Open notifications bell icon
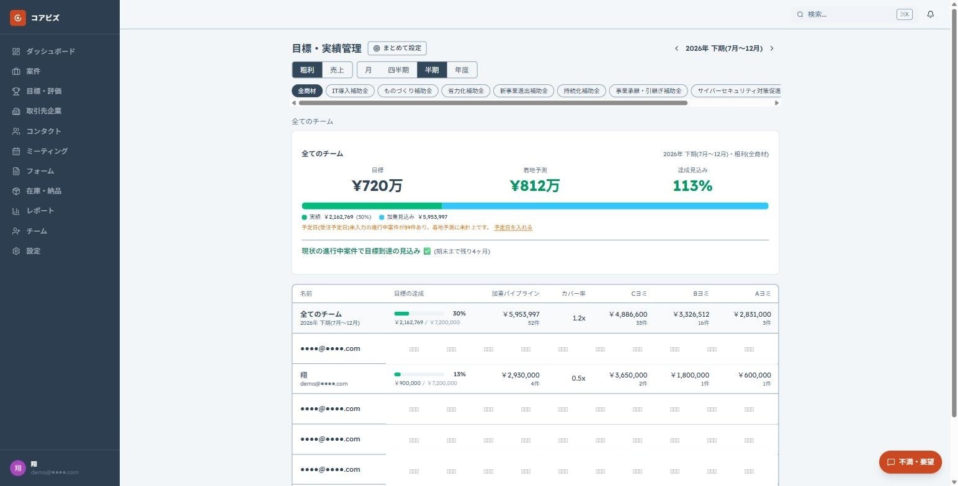The height and width of the screenshot is (486, 958). pyautogui.click(x=930, y=14)
